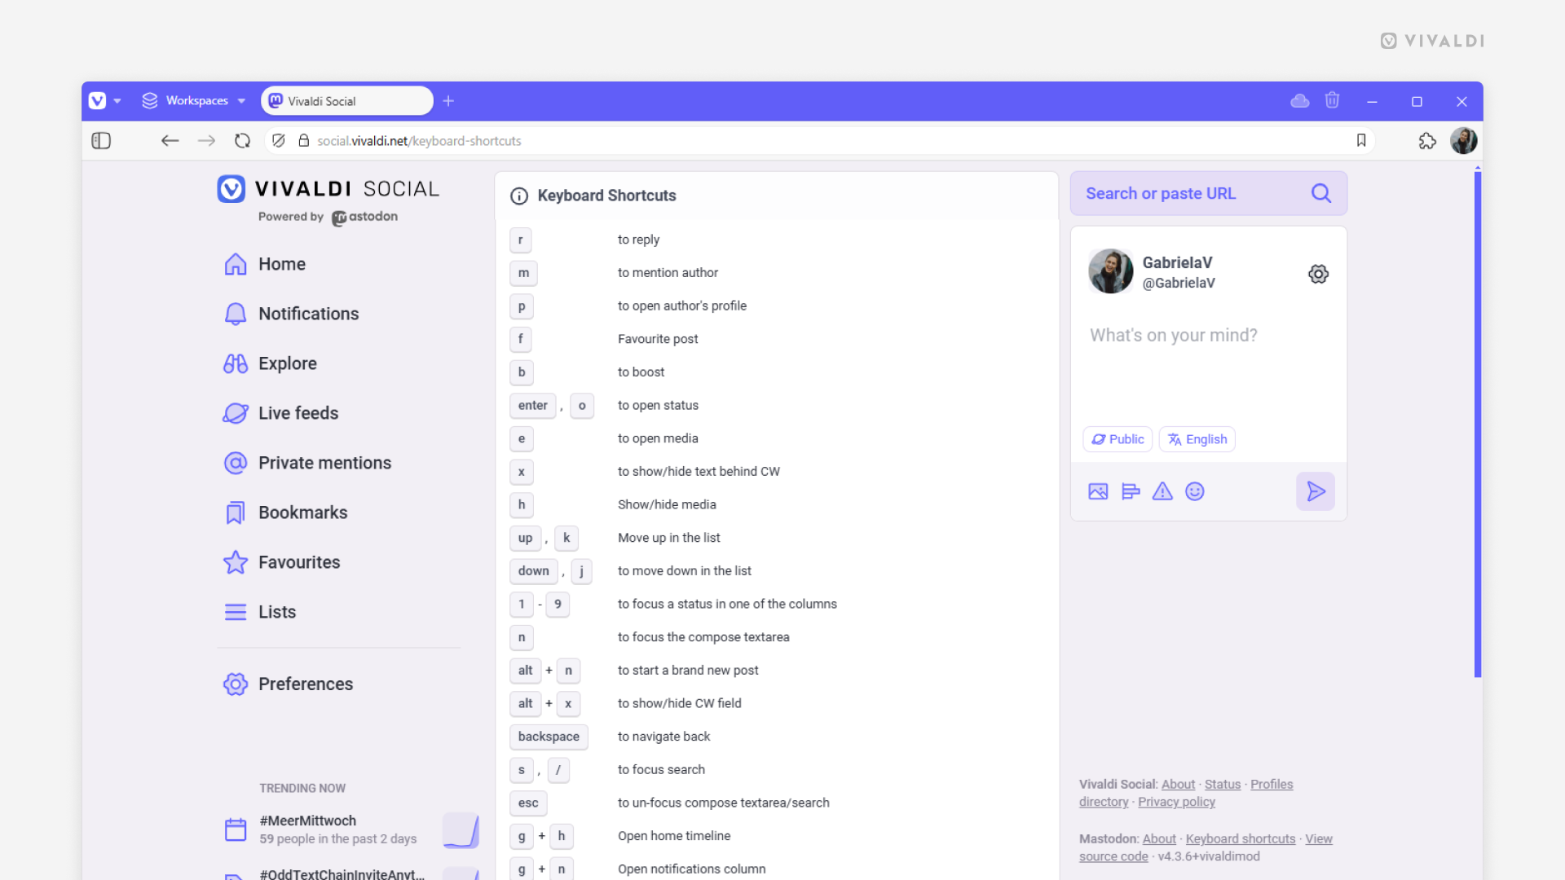Open the Keyboard shortcuts footer link
1565x880 pixels.
click(1241, 838)
